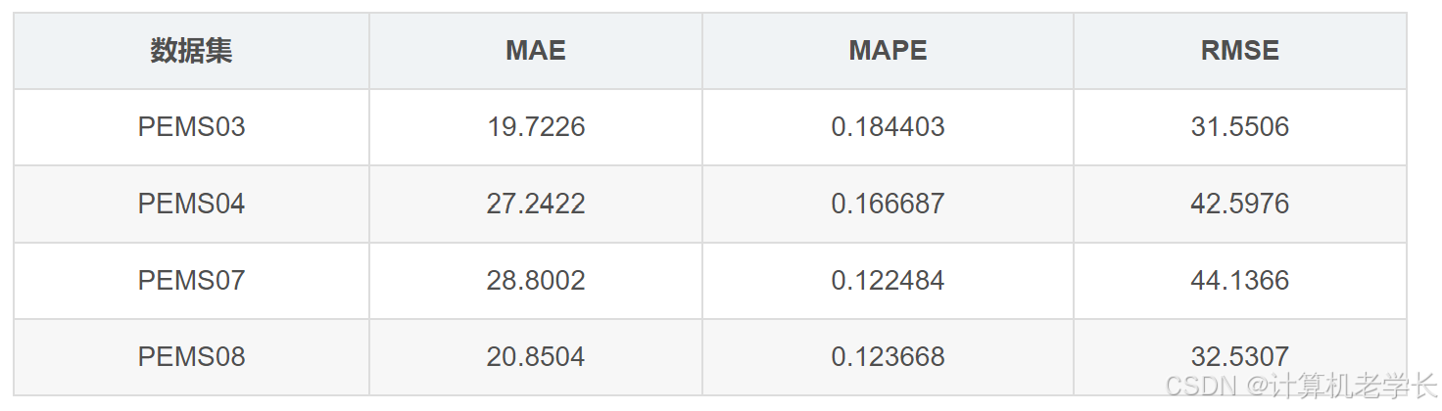Click the MAE column header
1442x411 pixels.
point(536,51)
